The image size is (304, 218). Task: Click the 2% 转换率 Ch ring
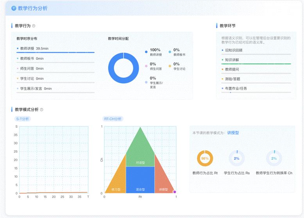point(274,158)
